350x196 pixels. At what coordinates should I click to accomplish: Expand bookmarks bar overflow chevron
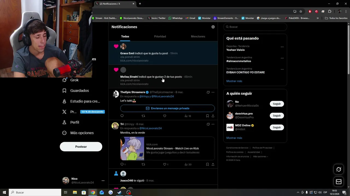[x=318, y=18]
